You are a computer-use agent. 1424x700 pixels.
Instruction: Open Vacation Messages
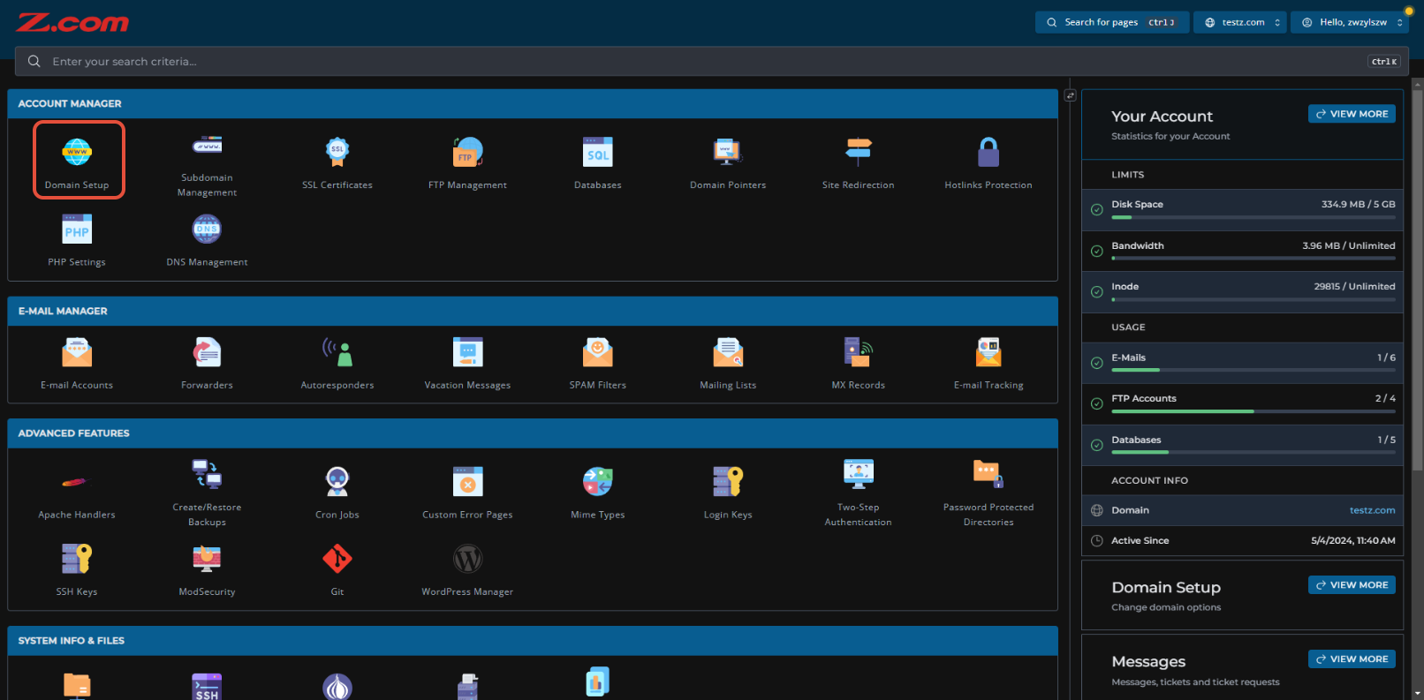[467, 364]
